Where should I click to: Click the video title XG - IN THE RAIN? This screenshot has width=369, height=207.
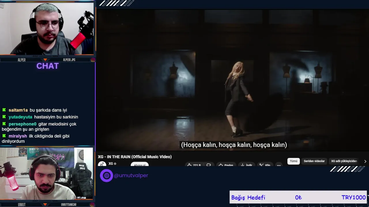135,157
